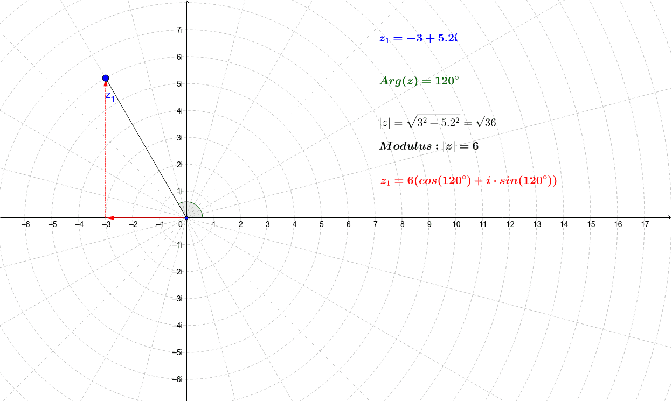Click the 17 label on real axis
672x402 pixels.
645,224
